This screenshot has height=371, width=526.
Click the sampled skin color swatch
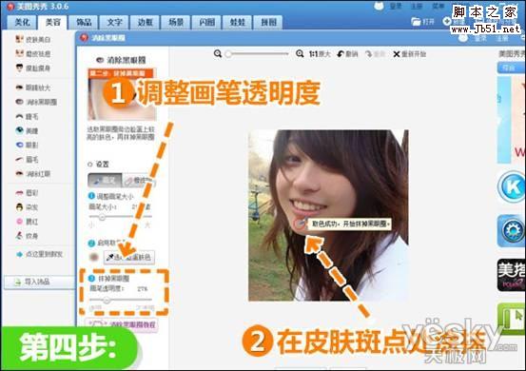pos(94,257)
